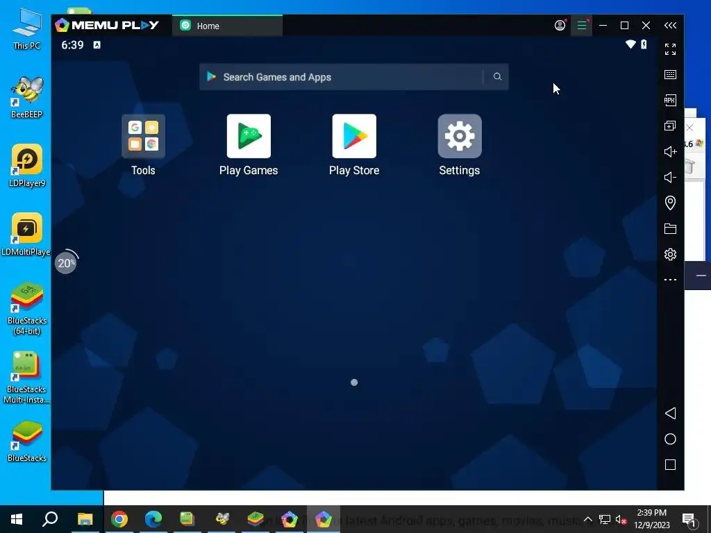The width and height of the screenshot is (711, 533).
Task: Open File Explorer from taskbar
Action: point(85,519)
